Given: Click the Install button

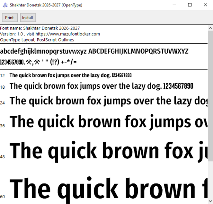Looking at the screenshot, I should click(28, 18).
